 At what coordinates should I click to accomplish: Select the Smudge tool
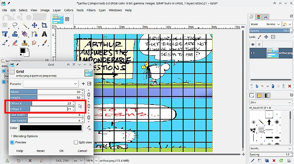[35, 43]
